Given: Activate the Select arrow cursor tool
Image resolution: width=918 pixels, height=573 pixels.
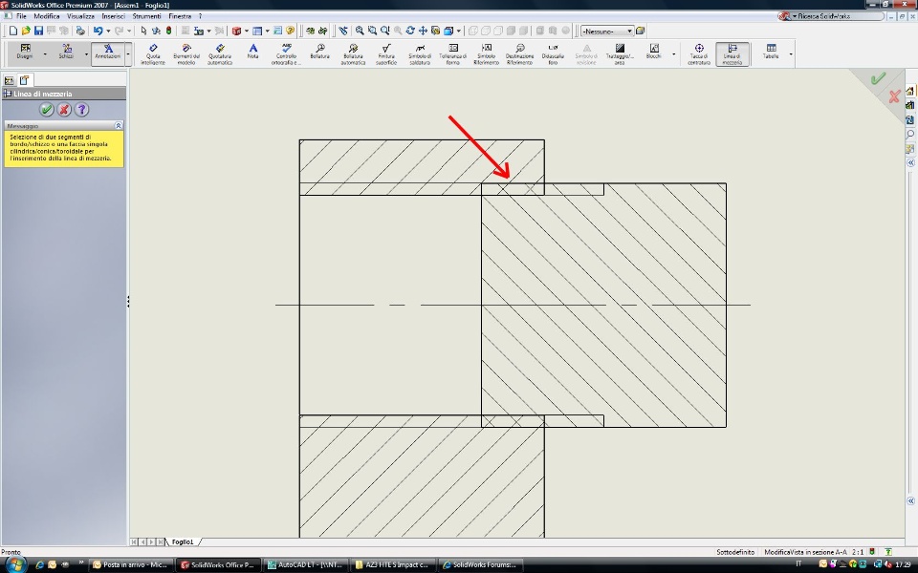Looking at the screenshot, I should click(143, 31).
